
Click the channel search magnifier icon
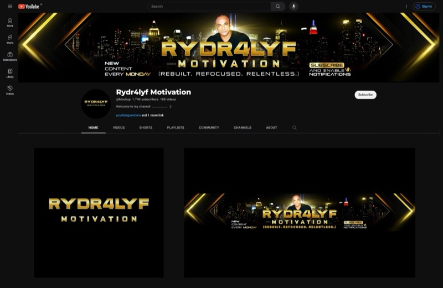pos(295,128)
